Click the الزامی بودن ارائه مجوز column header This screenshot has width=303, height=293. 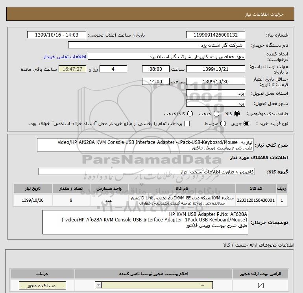coord(261,274)
